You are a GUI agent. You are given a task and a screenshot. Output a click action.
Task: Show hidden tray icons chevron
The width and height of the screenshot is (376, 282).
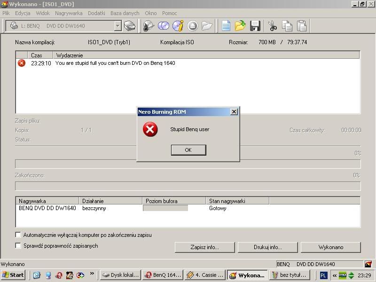(x=335, y=275)
